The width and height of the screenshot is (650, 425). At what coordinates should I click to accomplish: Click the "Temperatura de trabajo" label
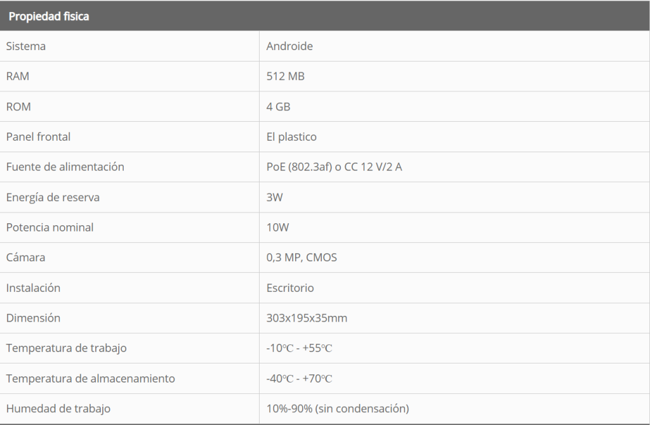pos(66,348)
